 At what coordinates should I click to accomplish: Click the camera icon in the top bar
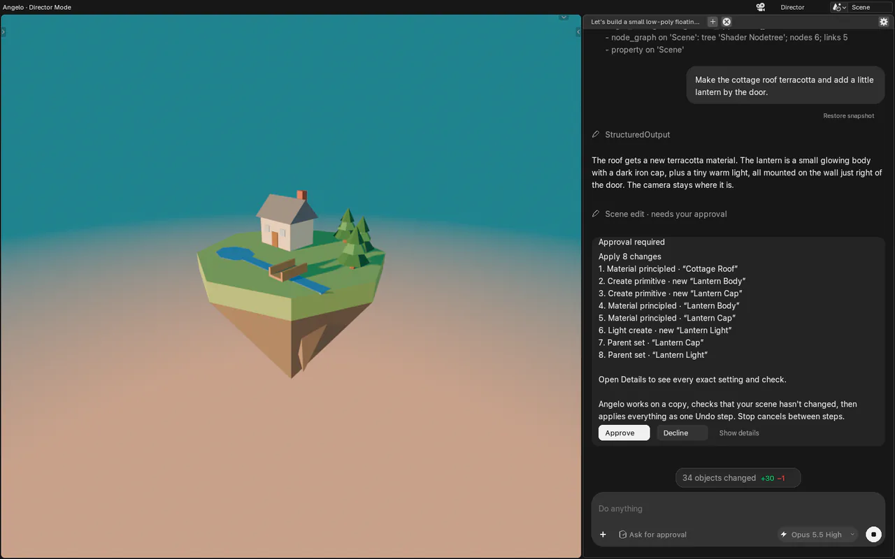pos(760,7)
